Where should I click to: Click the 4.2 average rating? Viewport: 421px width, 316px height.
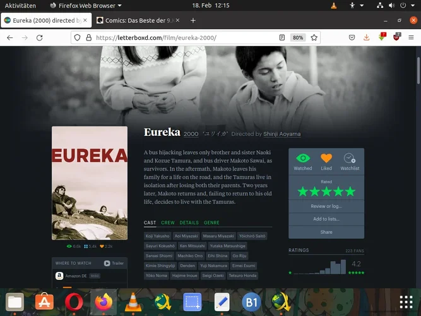point(356,264)
